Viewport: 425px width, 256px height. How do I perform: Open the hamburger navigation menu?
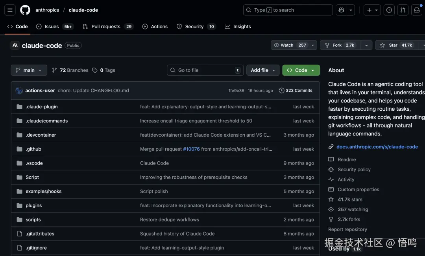[x=10, y=10]
